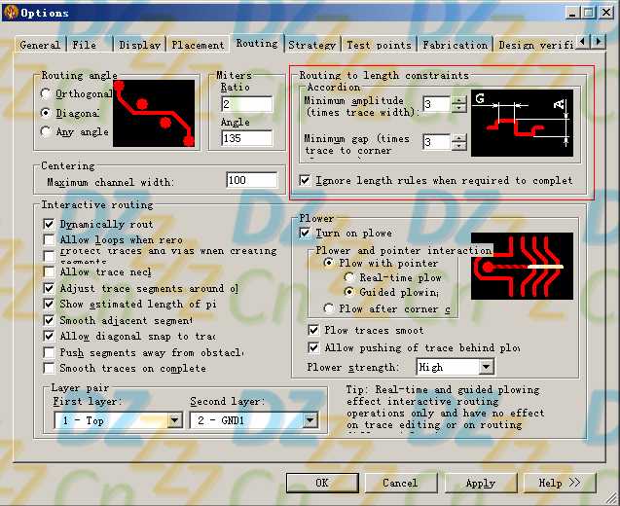Toggle Turn on plower checkbox
Viewport: 620px width, 506px height.
coord(305,233)
